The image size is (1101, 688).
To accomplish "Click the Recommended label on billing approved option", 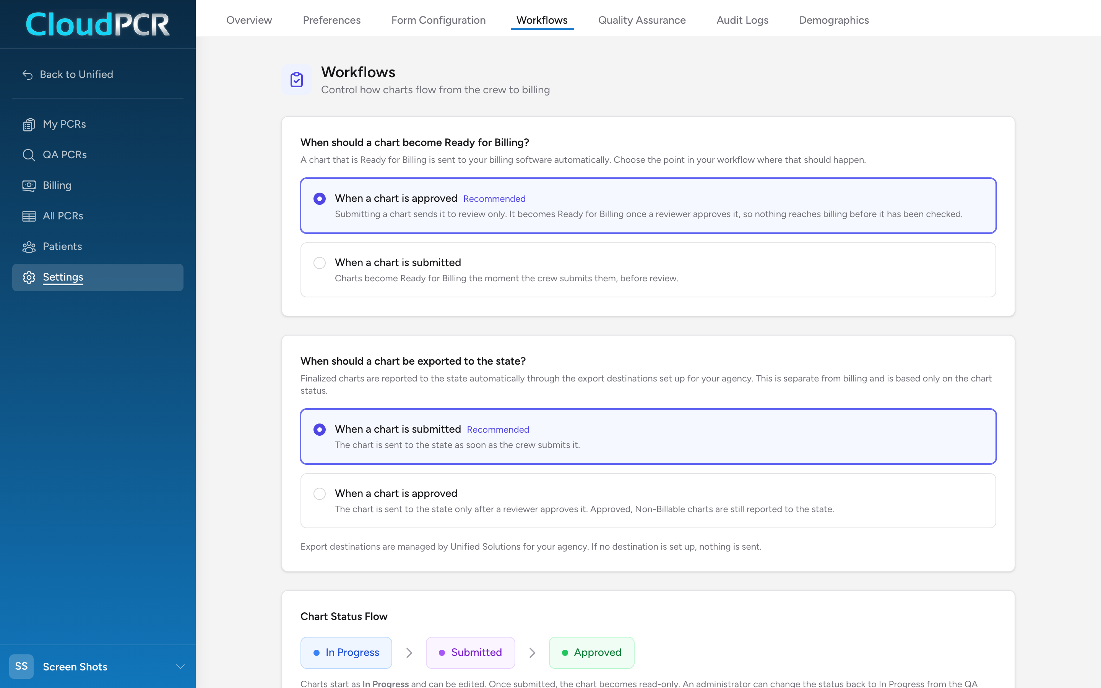I will click(494, 199).
